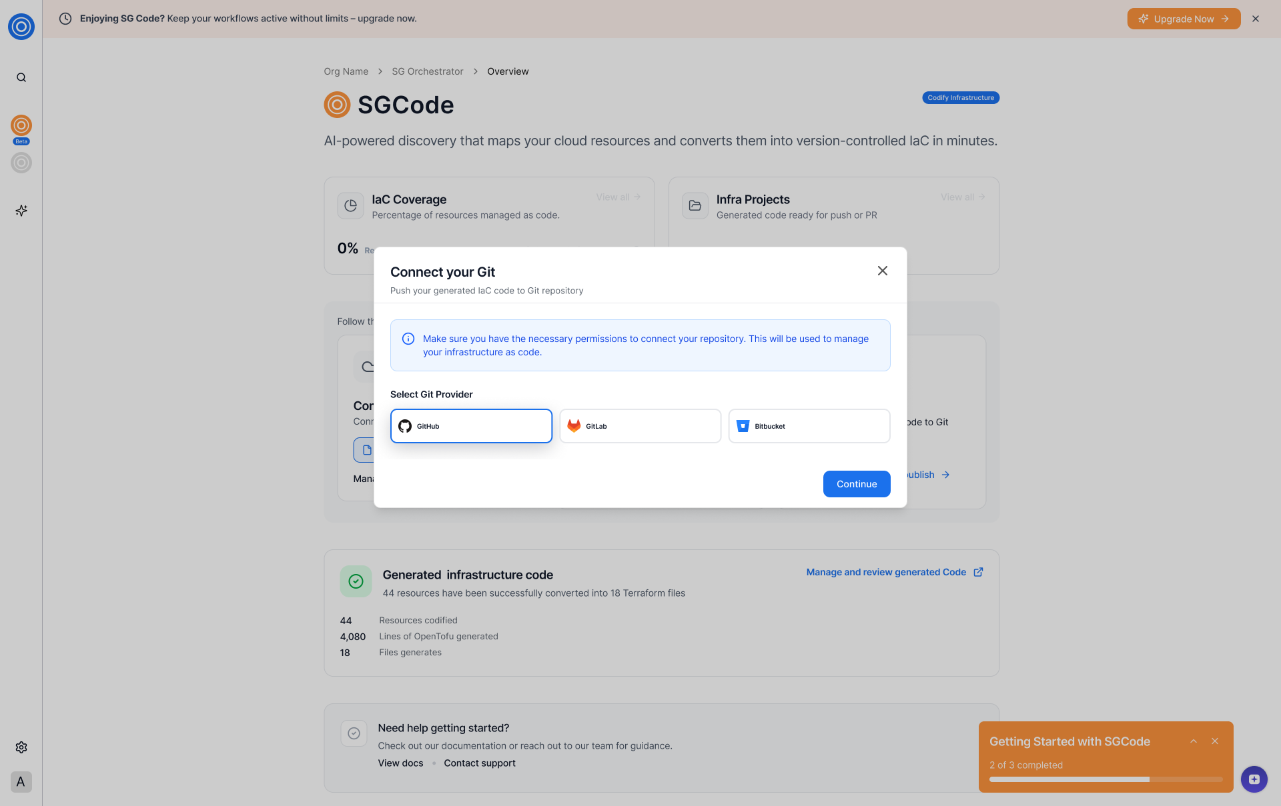Choose Bitbucket as the Git provider
Viewport: 1281px width, 806px height.
coord(809,426)
